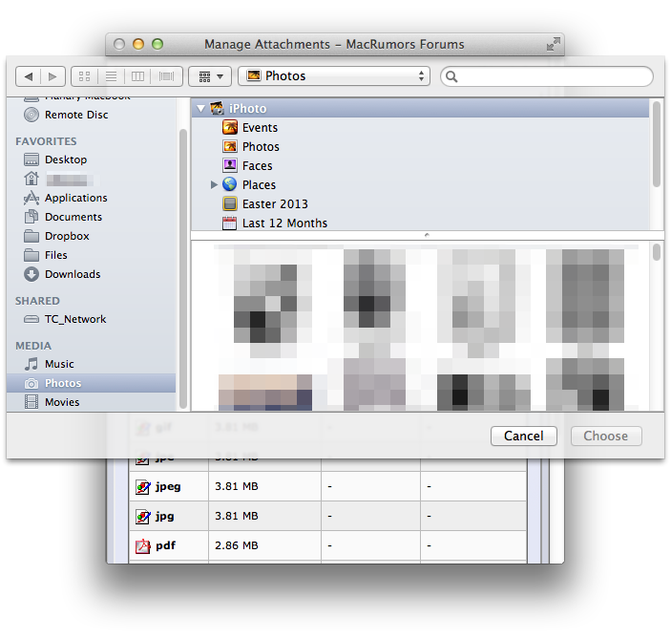Click the jpeg image icon in attachments table
The width and height of the screenshot is (671, 639).
tap(143, 487)
